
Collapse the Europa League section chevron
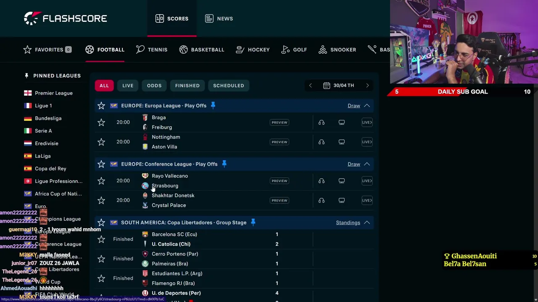pos(367,106)
